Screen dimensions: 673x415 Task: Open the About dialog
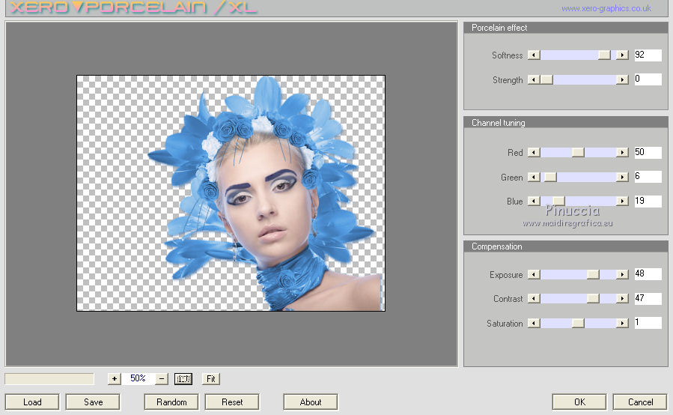click(311, 402)
